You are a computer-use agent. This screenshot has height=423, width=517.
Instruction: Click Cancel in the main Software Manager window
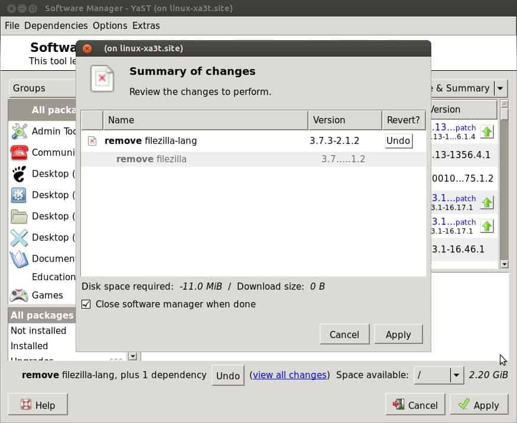point(415,405)
